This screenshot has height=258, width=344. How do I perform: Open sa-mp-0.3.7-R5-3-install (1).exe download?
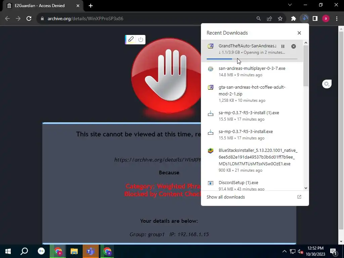click(252, 116)
